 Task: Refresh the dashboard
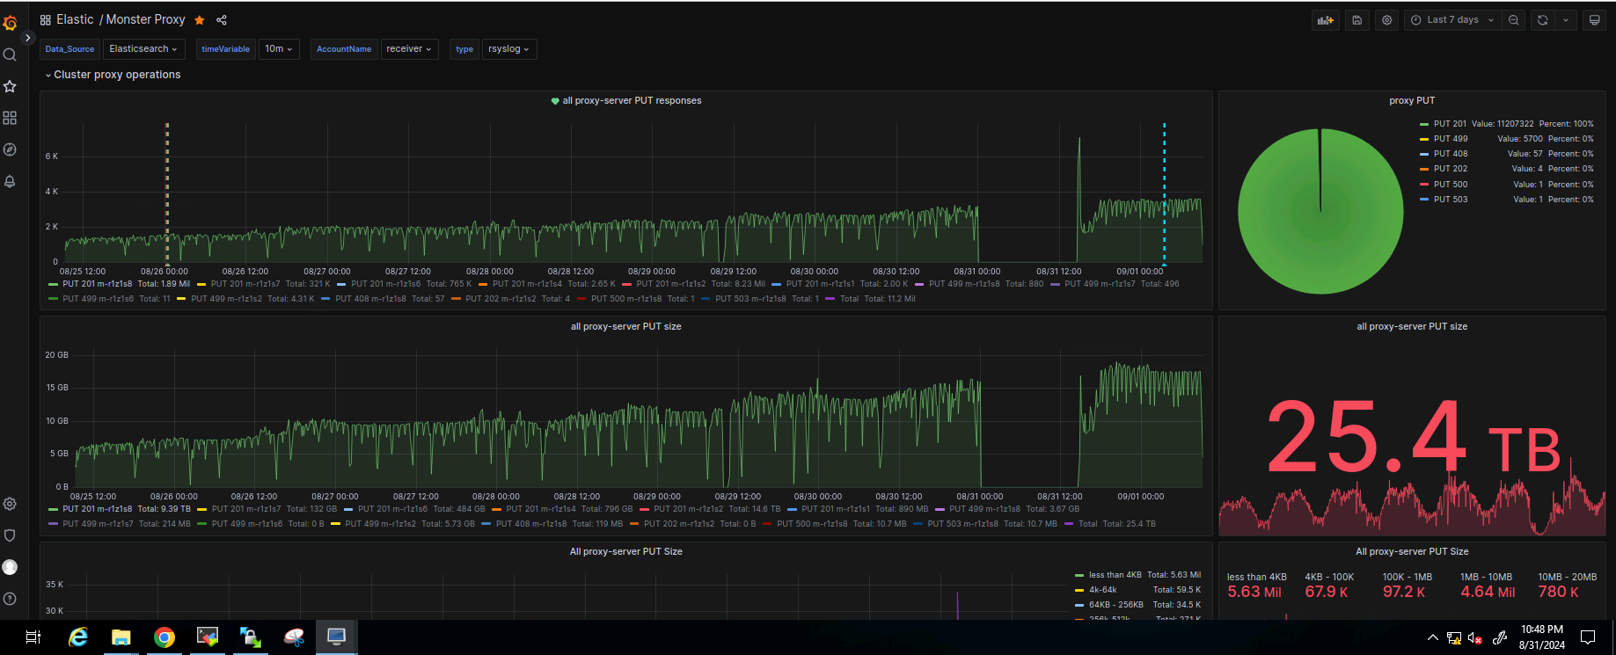(x=1542, y=20)
